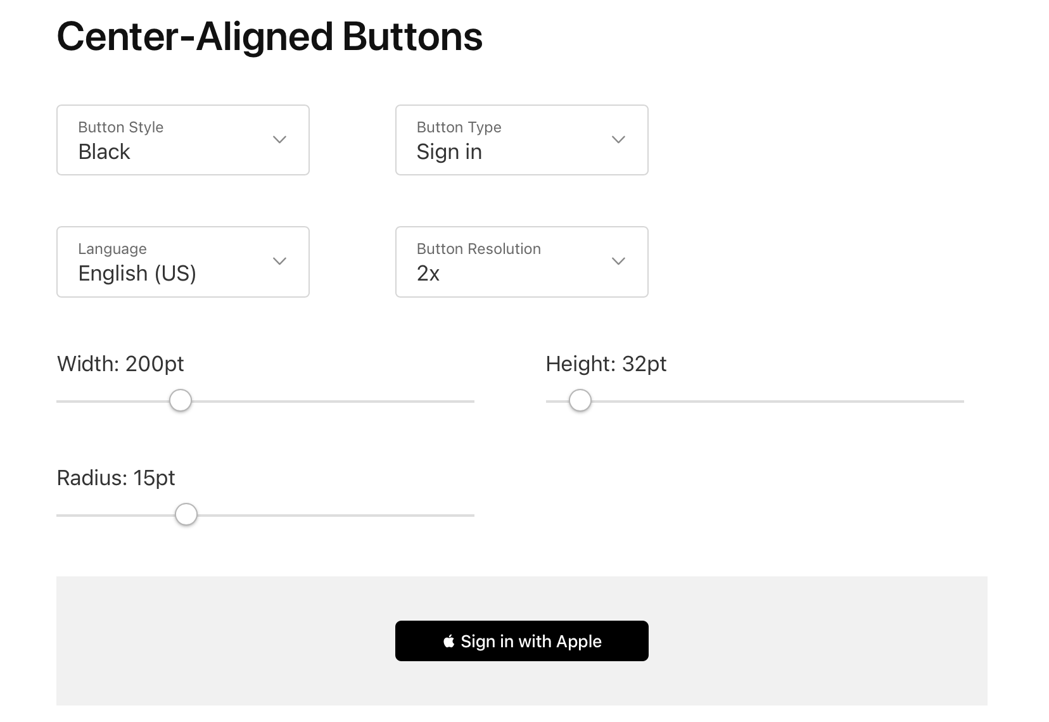The image size is (1049, 722).
Task: Click the Height slider handle
Action: click(580, 400)
